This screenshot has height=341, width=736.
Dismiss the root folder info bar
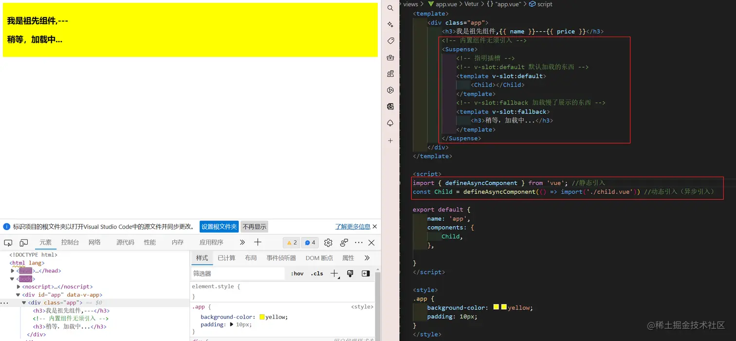coord(375,227)
